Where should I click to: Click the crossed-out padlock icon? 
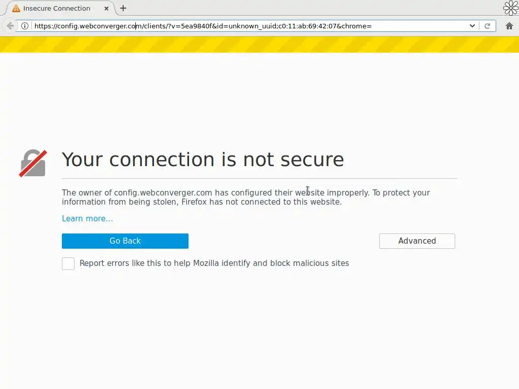point(33,163)
